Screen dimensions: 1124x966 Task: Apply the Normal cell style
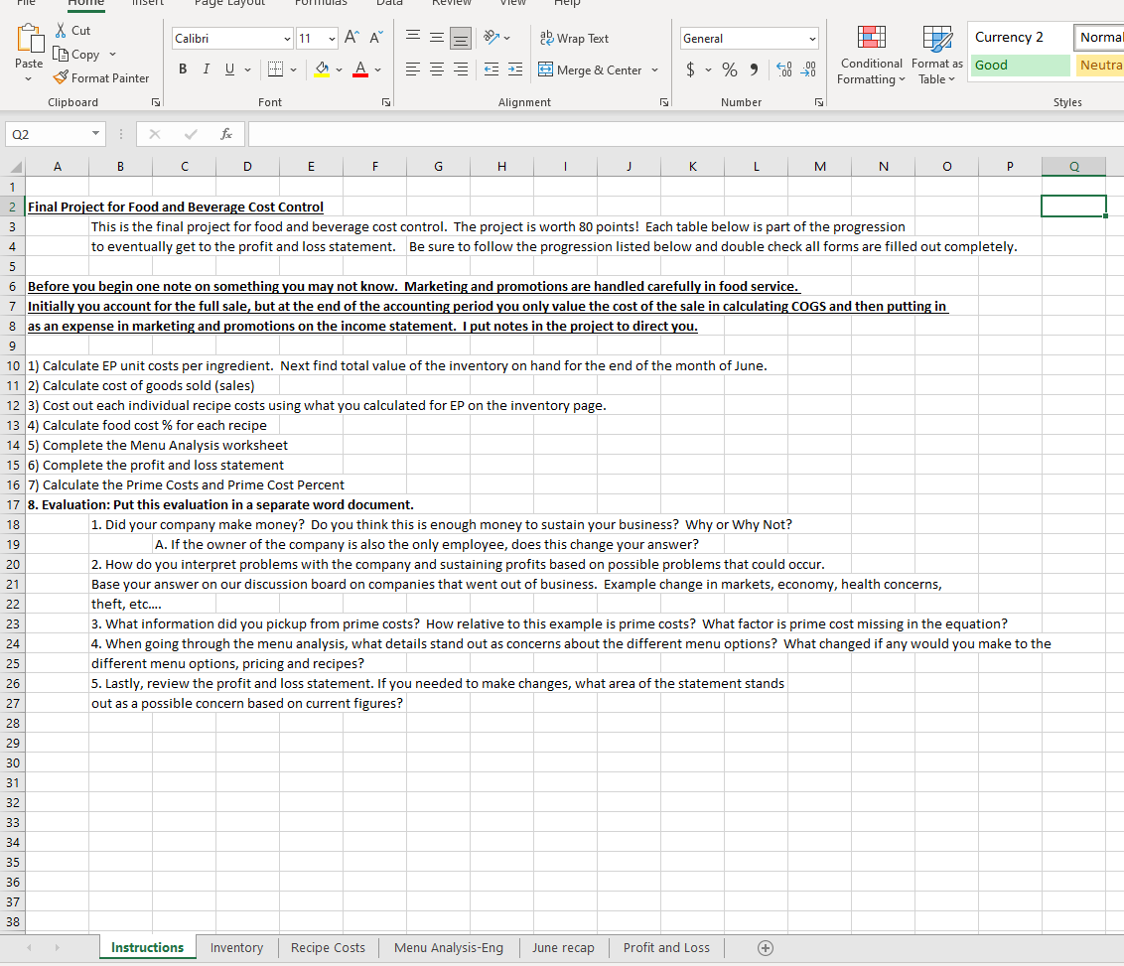(1099, 38)
